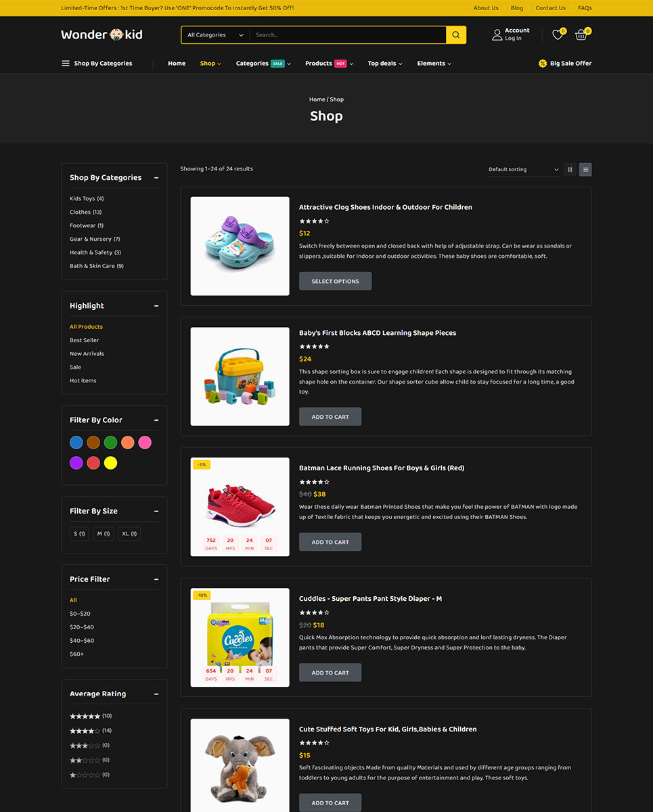The height and width of the screenshot is (812, 653).
Task: Switch to grid view layout icon
Action: 570,170
